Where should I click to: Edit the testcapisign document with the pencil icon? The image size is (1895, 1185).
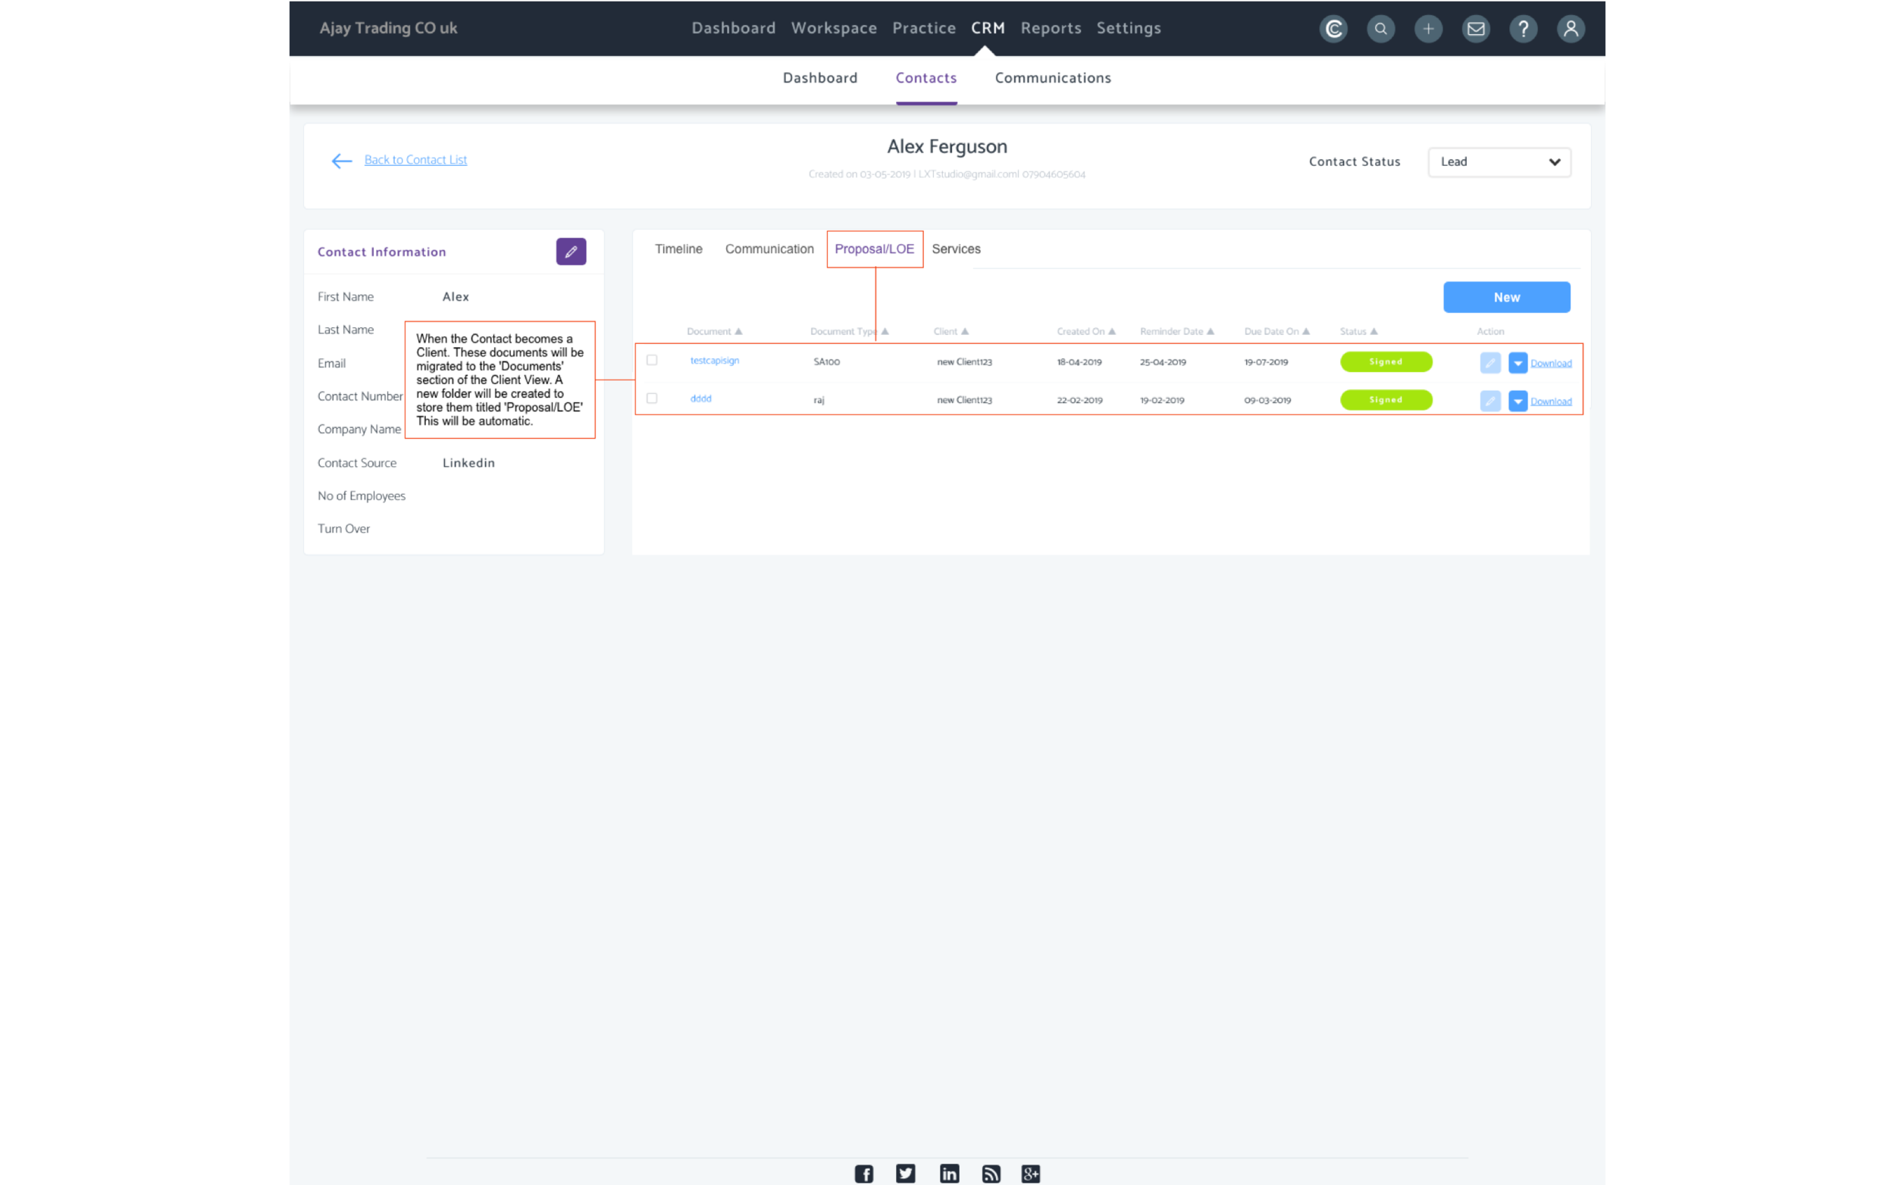click(1489, 362)
